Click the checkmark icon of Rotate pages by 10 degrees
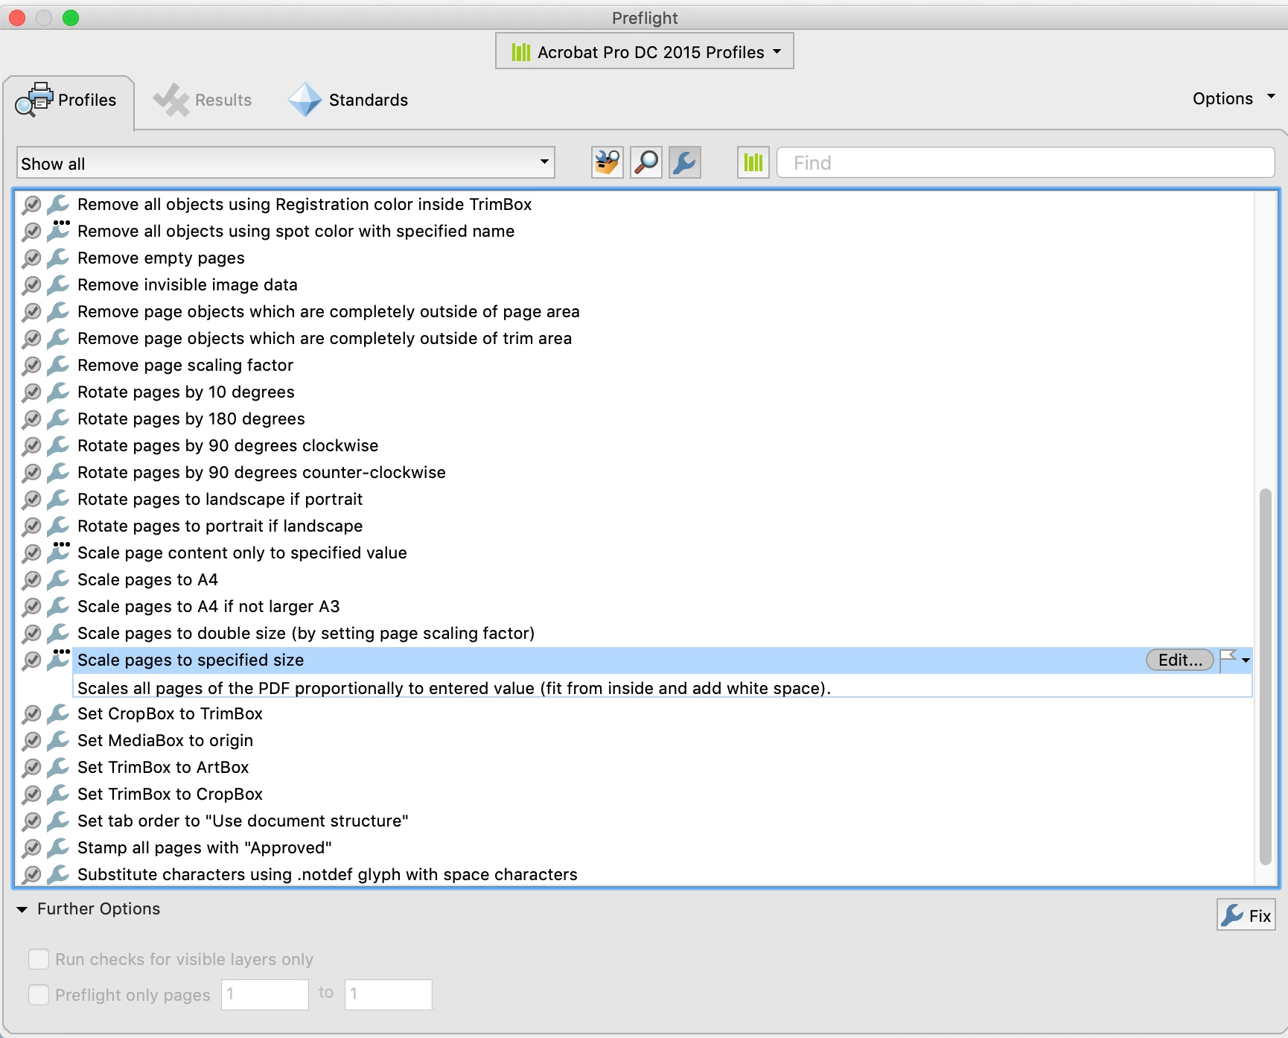This screenshot has height=1038, width=1288. [31, 392]
